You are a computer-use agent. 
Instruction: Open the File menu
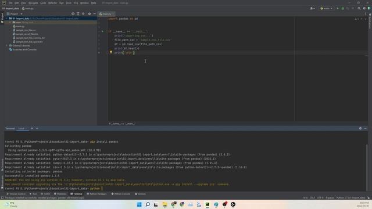click(x=10, y=3)
